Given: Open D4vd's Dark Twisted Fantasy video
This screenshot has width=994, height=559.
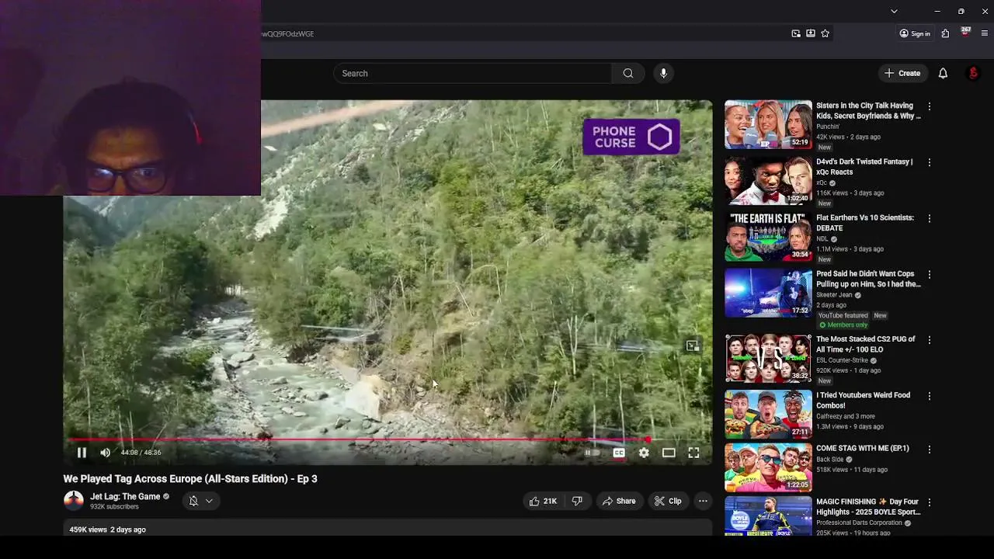Looking at the screenshot, I should 768,180.
